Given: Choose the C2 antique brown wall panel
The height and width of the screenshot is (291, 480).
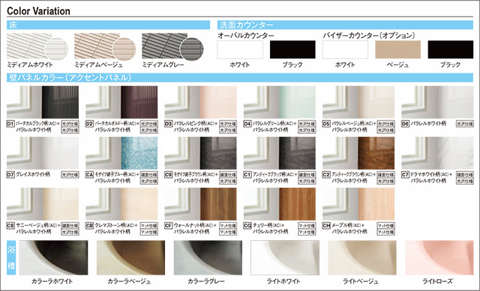Looking at the screenshot, I should pos(358,153).
